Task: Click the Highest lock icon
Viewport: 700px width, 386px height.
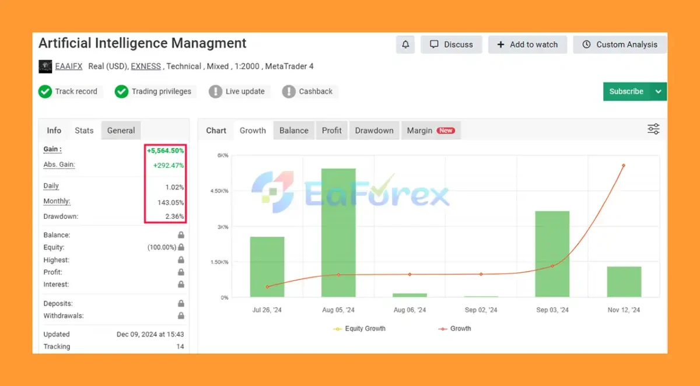Action: (181, 260)
